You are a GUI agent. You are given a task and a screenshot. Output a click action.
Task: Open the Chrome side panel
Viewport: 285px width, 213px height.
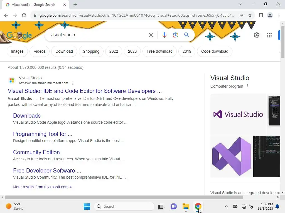click(x=261, y=15)
